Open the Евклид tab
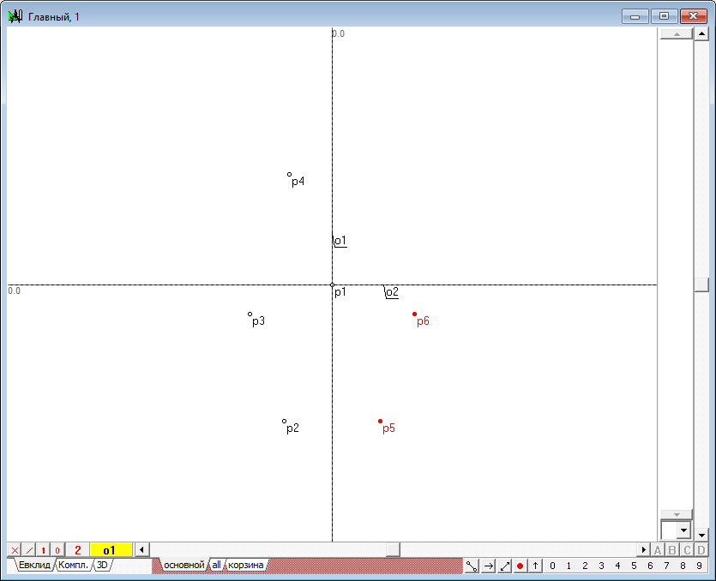716x581 pixels. click(x=34, y=565)
